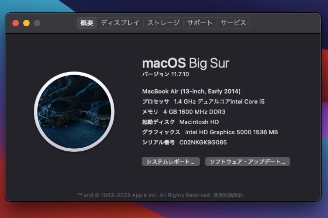Image resolution: width=328 pixels, height=218 pixels.
Task: Click the 4 GB 1600 MHz DDR3 text
Action: click(194, 112)
